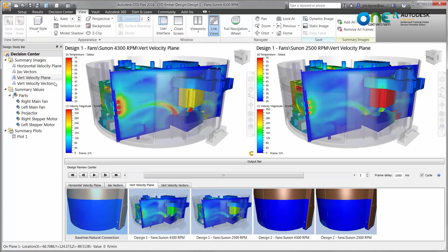Open Selection List panel
This screenshot has width=448, height=252.
[67, 26]
